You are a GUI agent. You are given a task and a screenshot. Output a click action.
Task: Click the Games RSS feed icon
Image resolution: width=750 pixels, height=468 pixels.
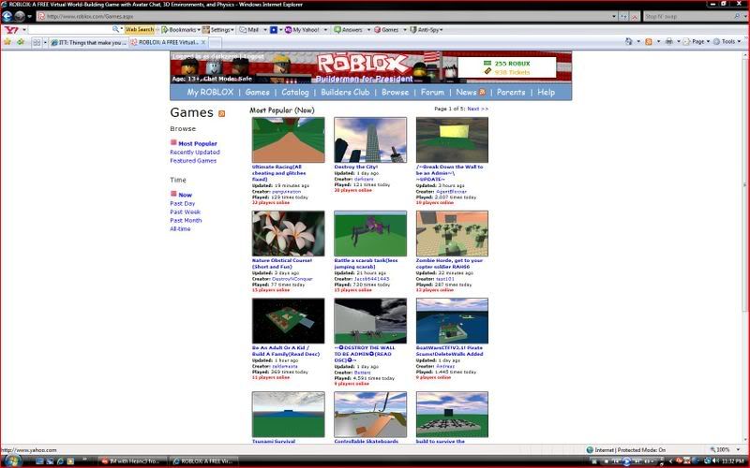point(222,113)
